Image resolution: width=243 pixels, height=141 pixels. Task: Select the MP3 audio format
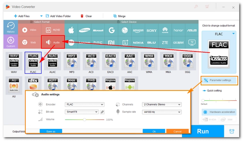(72, 61)
